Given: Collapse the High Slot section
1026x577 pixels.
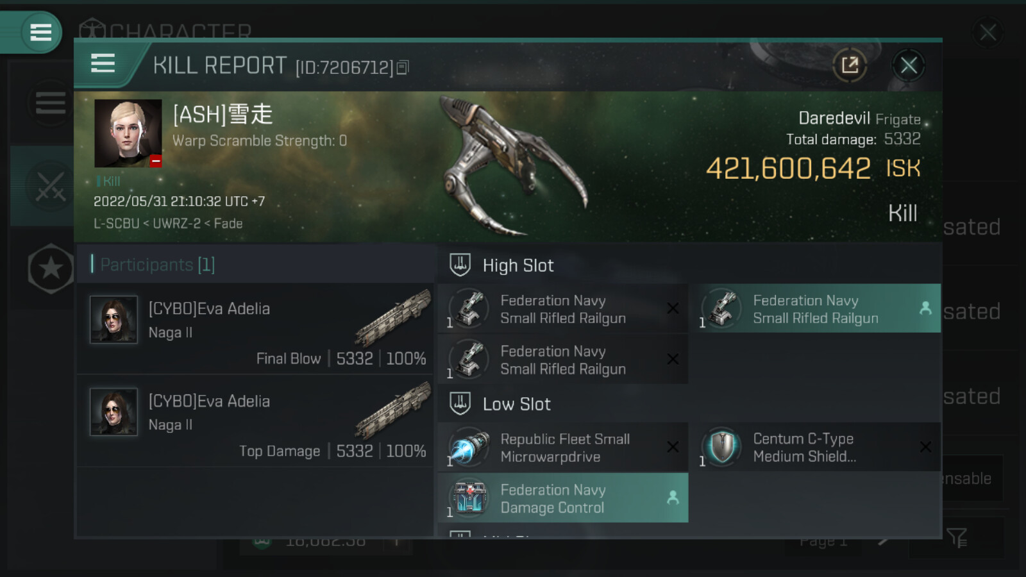Looking at the screenshot, I should 517,265.
